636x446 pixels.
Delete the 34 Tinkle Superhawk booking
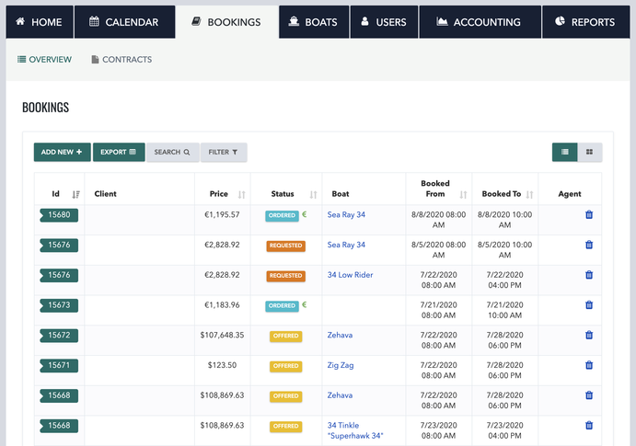click(589, 426)
